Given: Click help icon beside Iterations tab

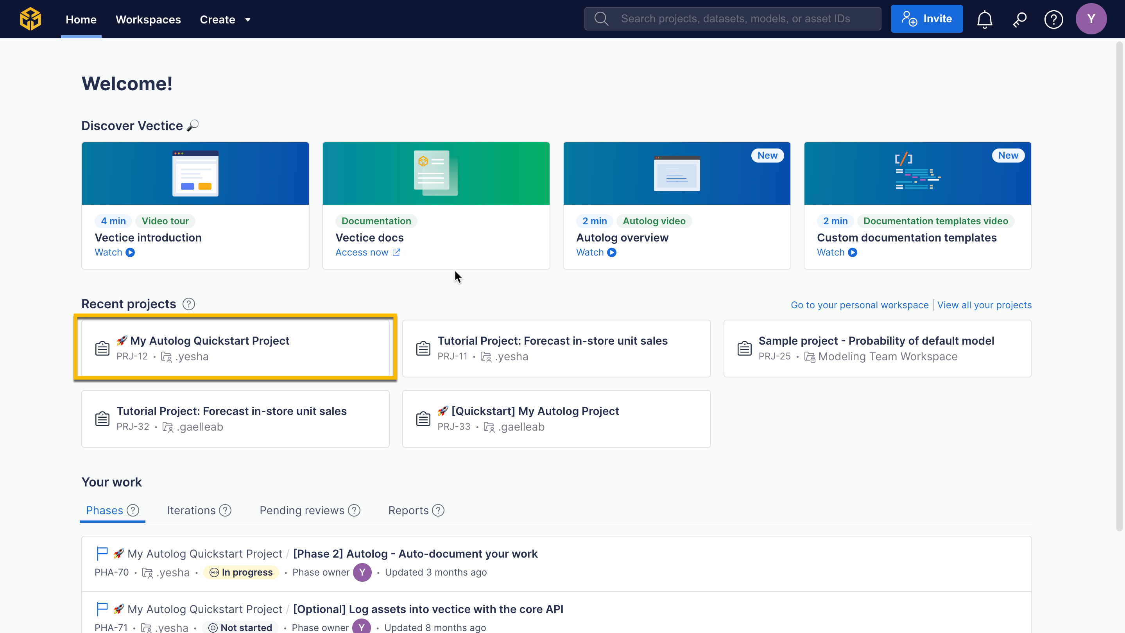Looking at the screenshot, I should click(225, 510).
